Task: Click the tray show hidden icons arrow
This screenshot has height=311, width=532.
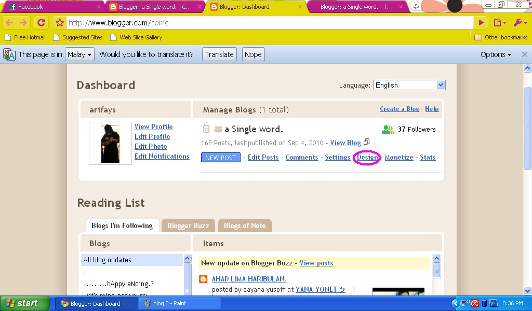Action: [x=455, y=303]
